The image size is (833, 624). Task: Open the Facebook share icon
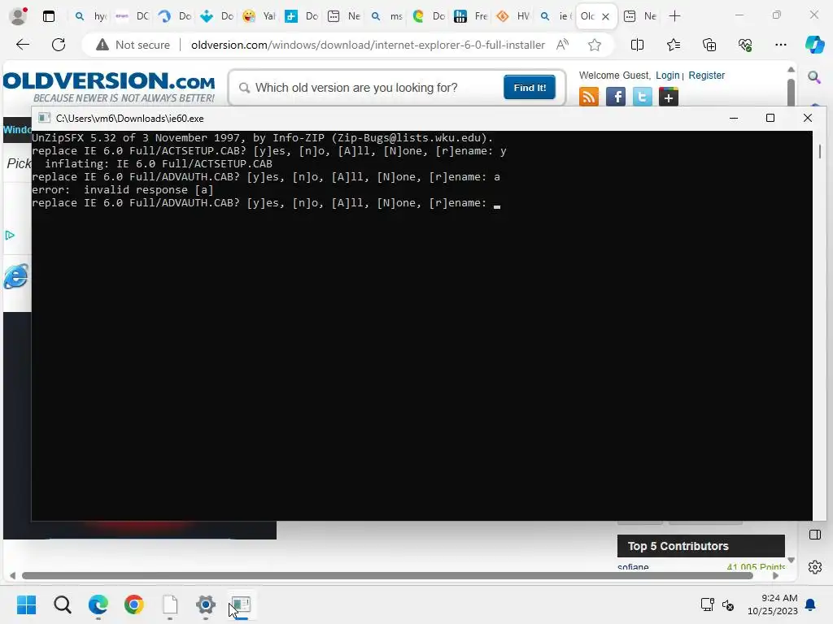(616, 97)
